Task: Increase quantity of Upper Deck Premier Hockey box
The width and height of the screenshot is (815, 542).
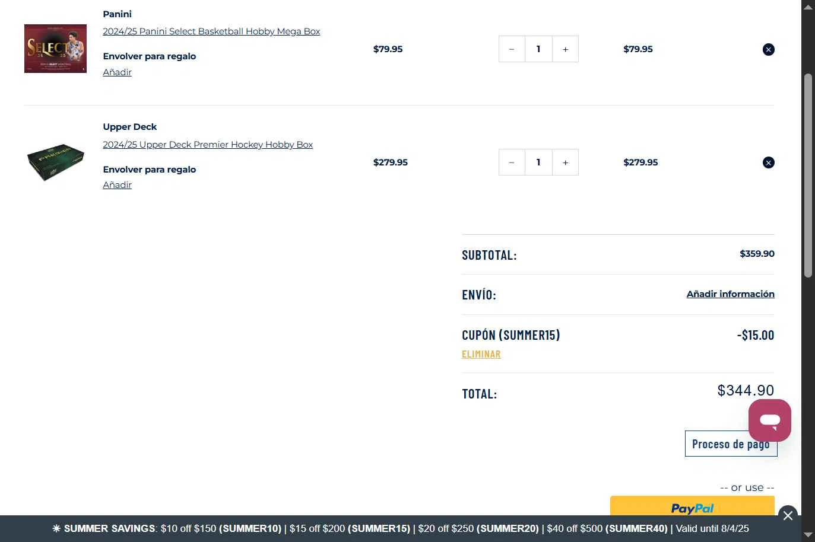Action: click(x=565, y=162)
